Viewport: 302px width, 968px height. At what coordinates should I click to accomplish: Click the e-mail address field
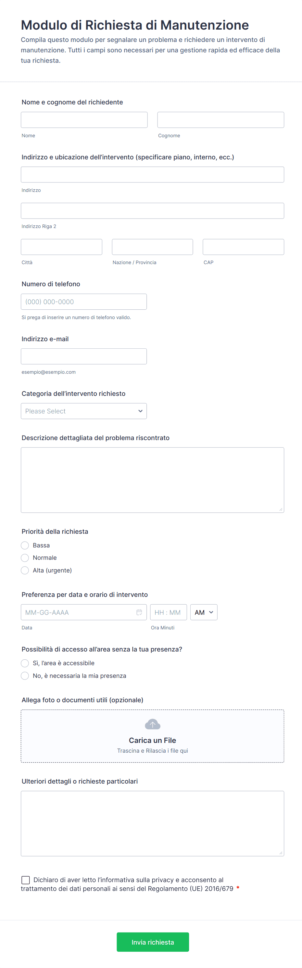pyautogui.click(x=84, y=356)
